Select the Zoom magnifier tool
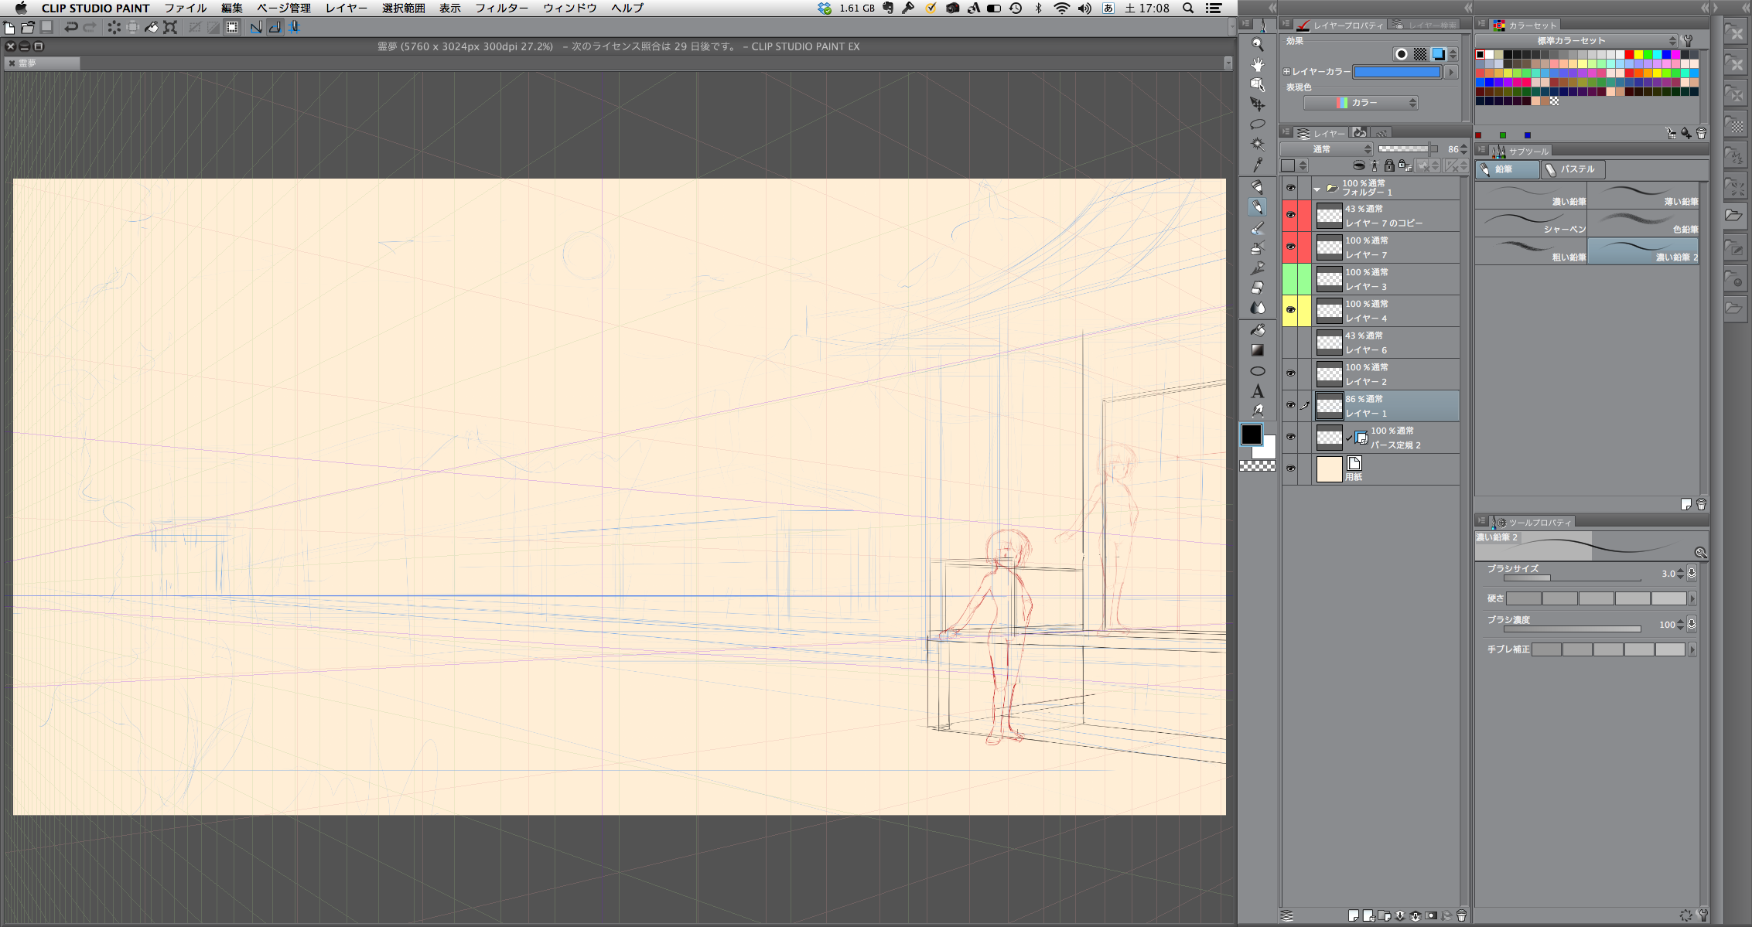Image resolution: width=1752 pixels, height=927 pixels. [x=1258, y=45]
